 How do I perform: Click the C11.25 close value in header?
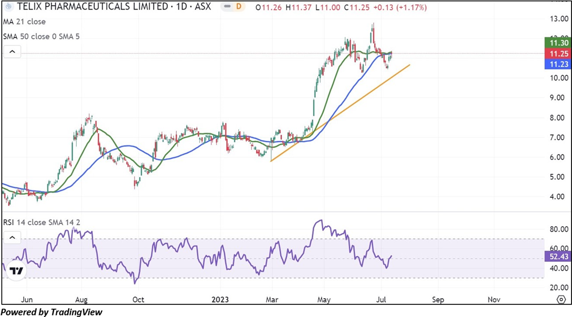point(357,7)
